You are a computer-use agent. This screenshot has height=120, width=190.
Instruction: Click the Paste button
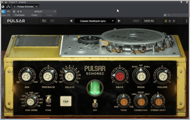tap(49, 15)
